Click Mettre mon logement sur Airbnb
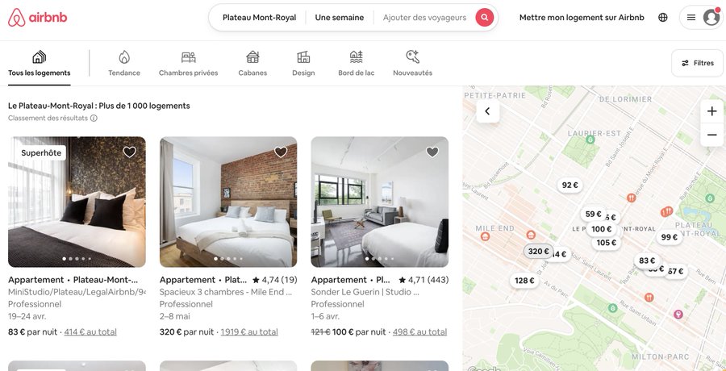This screenshot has width=726, height=371. pos(582,18)
